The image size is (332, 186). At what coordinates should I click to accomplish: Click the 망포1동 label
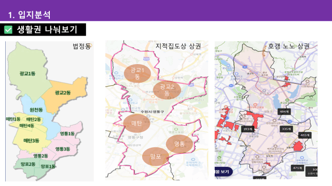48,166
